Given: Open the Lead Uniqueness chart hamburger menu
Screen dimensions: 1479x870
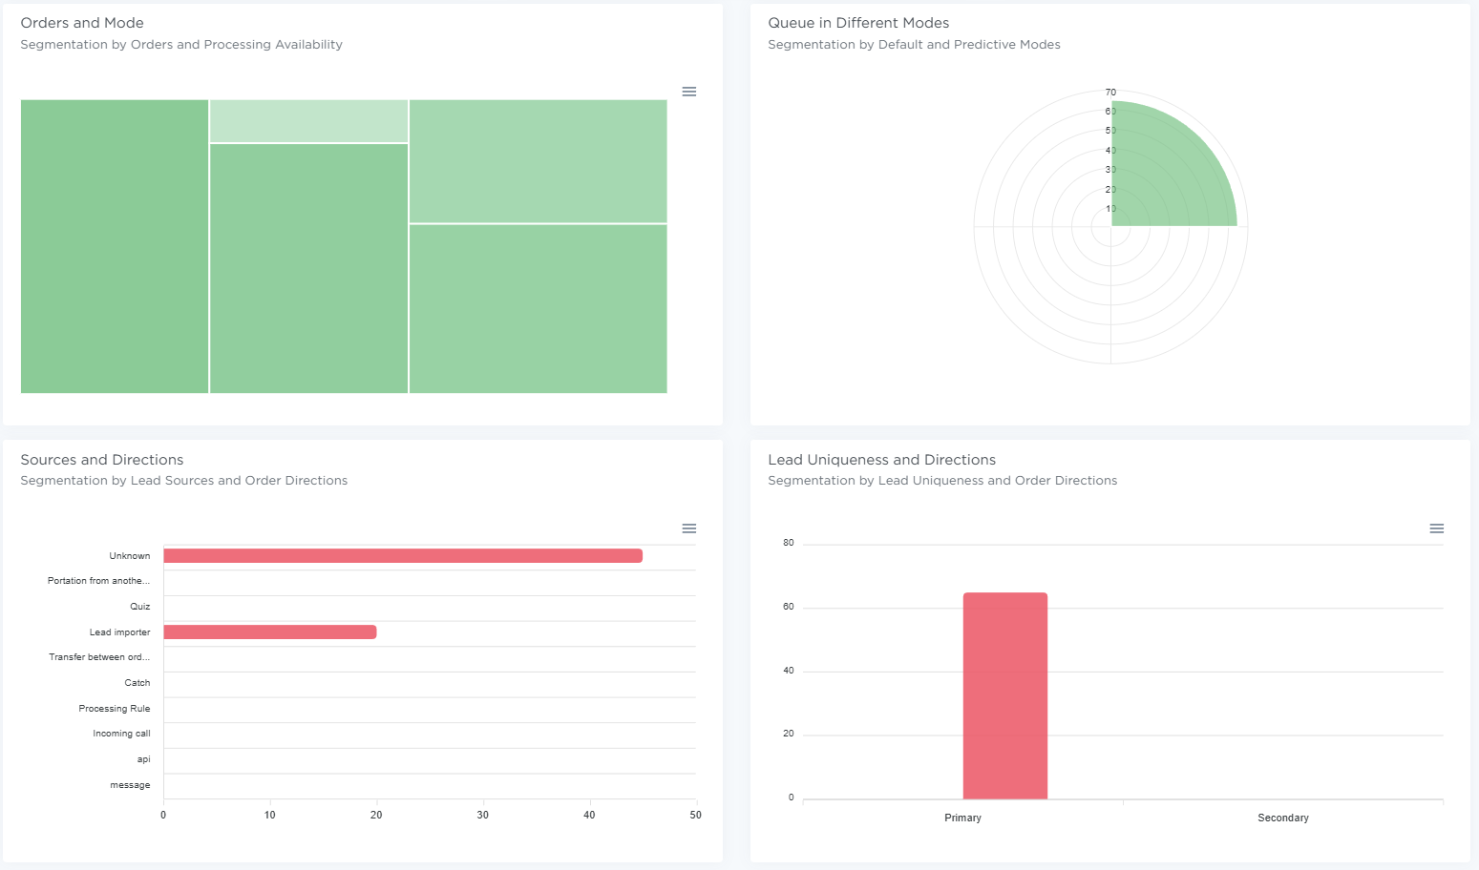Looking at the screenshot, I should (x=1436, y=528).
